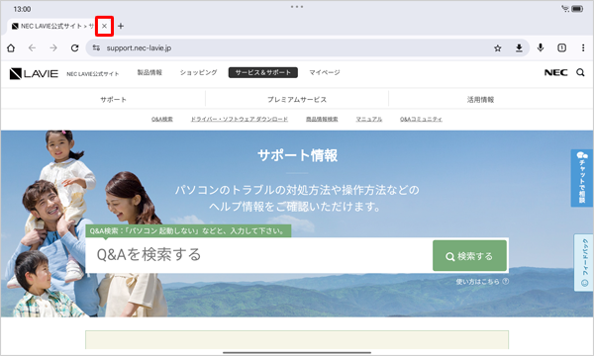Select the NEC LAVIE公式サイト tab

pos(53,26)
